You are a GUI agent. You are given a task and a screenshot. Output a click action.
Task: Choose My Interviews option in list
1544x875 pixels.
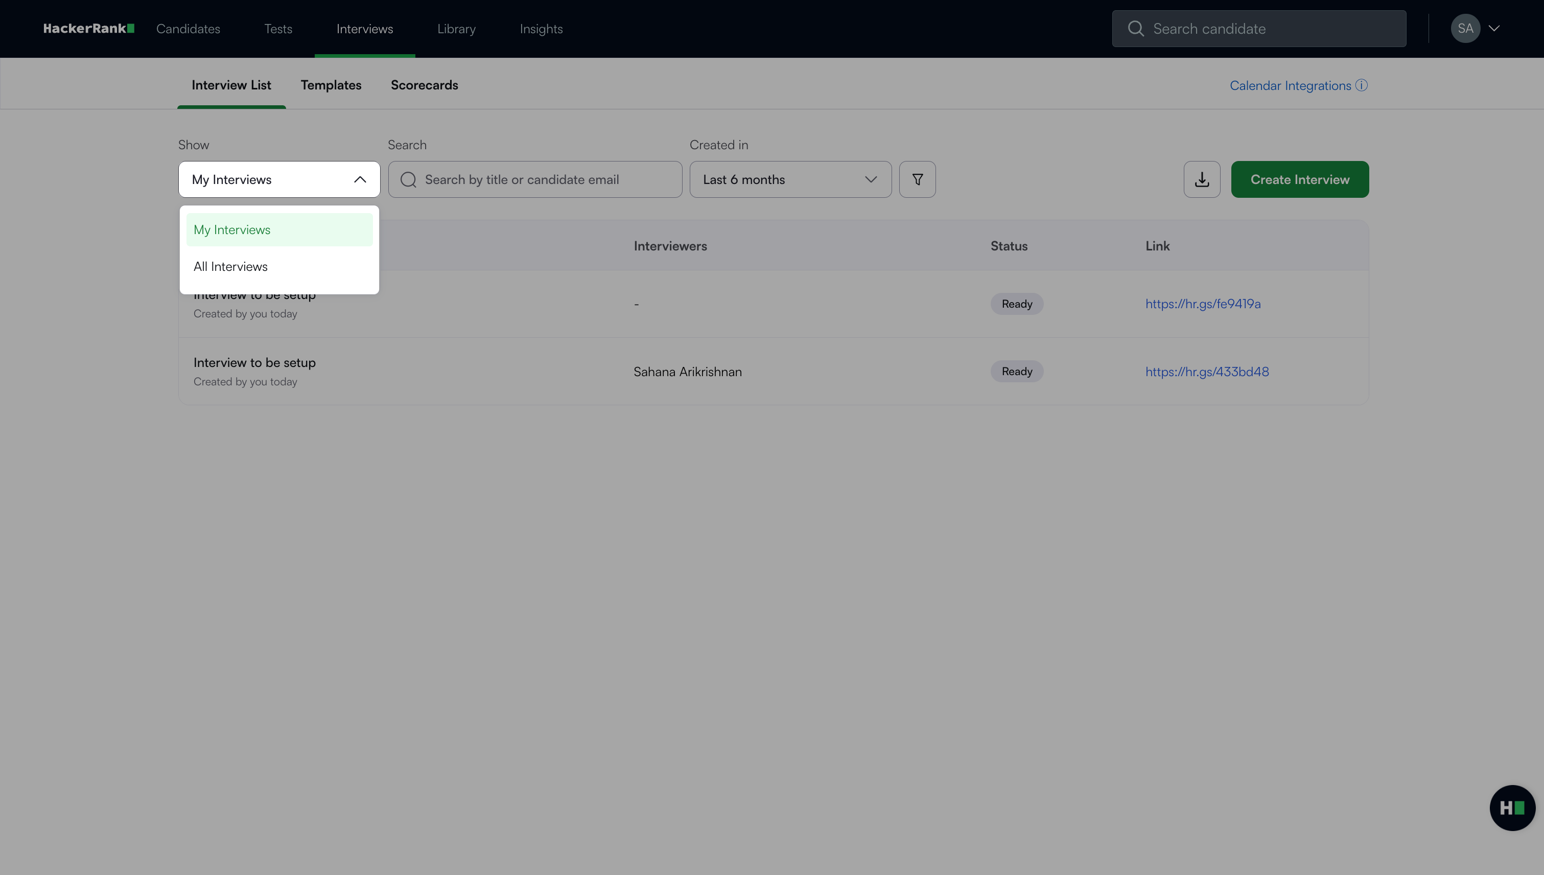(232, 229)
